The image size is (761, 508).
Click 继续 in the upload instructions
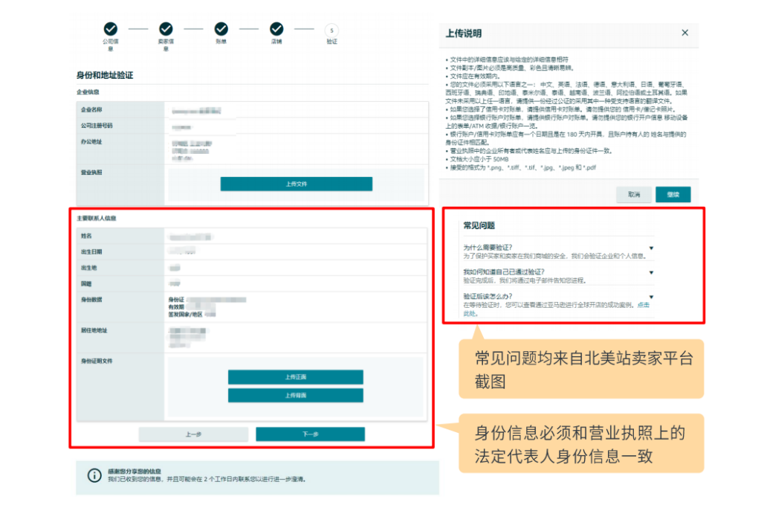[x=673, y=194]
